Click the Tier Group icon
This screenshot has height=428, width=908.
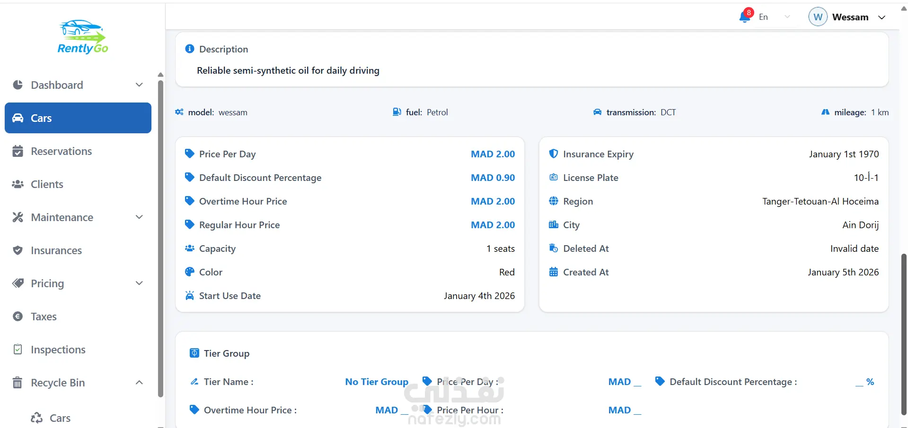(194, 353)
